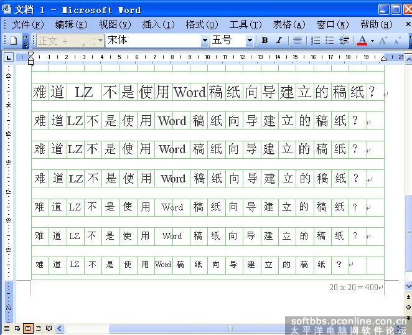Screen dimensions: 412x335
Task: Switch to Web Layout view
Action: point(17,328)
